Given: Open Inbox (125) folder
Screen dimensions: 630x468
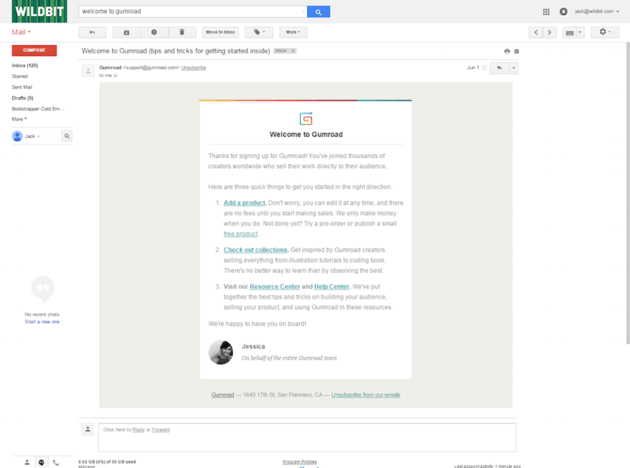Looking at the screenshot, I should pyautogui.click(x=25, y=66).
